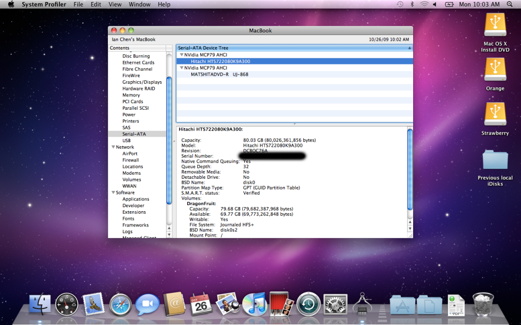The height and width of the screenshot is (325, 521).
Task: Open iChat from the Dock
Action: point(147,304)
